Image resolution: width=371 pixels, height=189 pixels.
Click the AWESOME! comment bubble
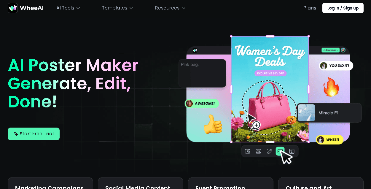pyautogui.click(x=202, y=104)
